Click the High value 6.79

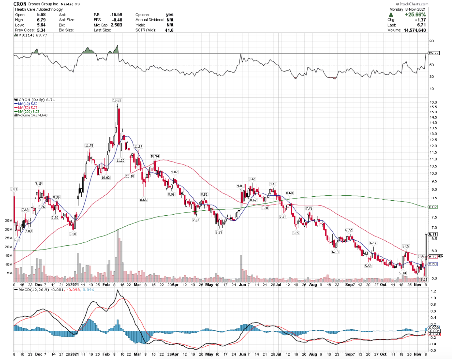pyautogui.click(x=41, y=20)
